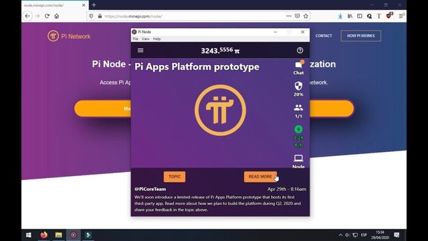This screenshot has width=428, height=241.
Task: Open page actions three-dot menu
Action: click(x=289, y=16)
